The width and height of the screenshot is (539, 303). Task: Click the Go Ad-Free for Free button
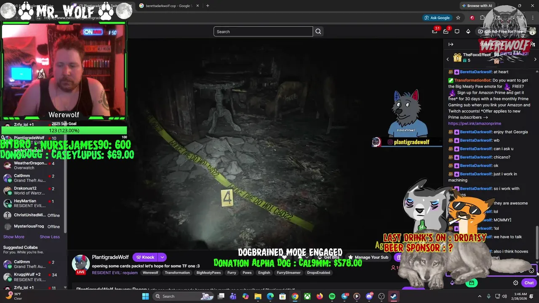500,32
